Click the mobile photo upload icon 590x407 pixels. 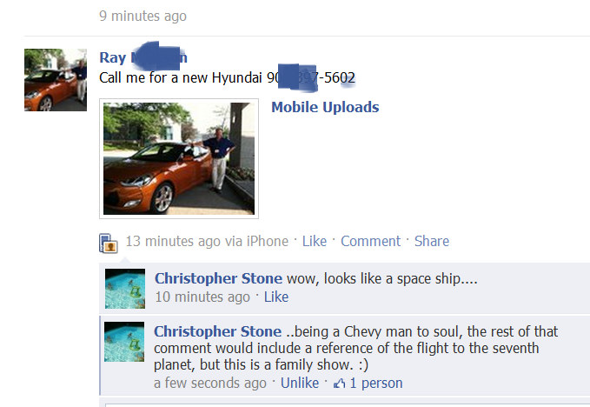[x=109, y=243]
